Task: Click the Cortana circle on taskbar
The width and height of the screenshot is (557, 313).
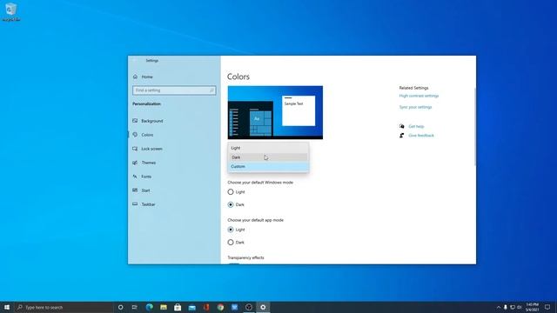Action: tap(120, 307)
